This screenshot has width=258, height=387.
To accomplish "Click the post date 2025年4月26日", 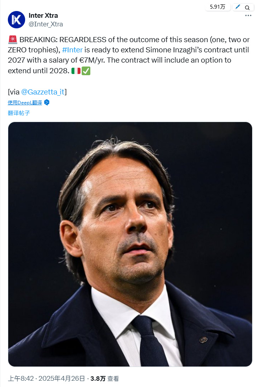I will [x=61, y=379].
